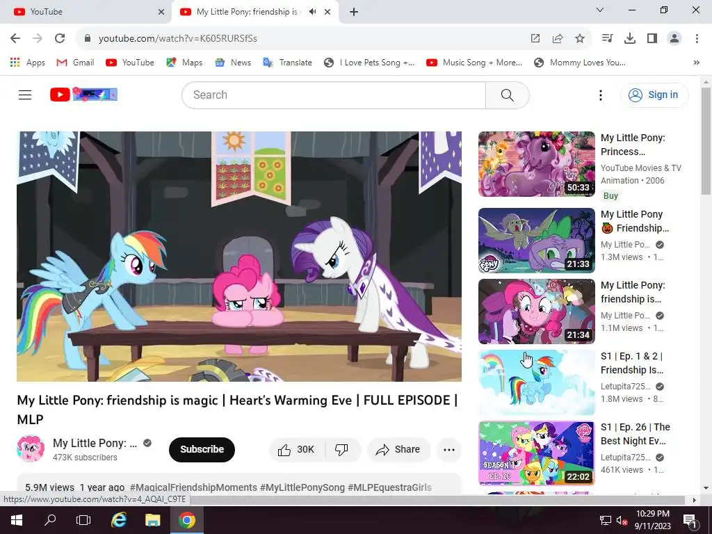Open the more actions ellipsis button
The image size is (712, 534).
(x=448, y=450)
